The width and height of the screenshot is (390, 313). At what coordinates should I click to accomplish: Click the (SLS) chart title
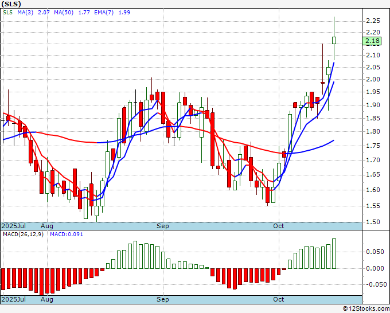[11, 4]
